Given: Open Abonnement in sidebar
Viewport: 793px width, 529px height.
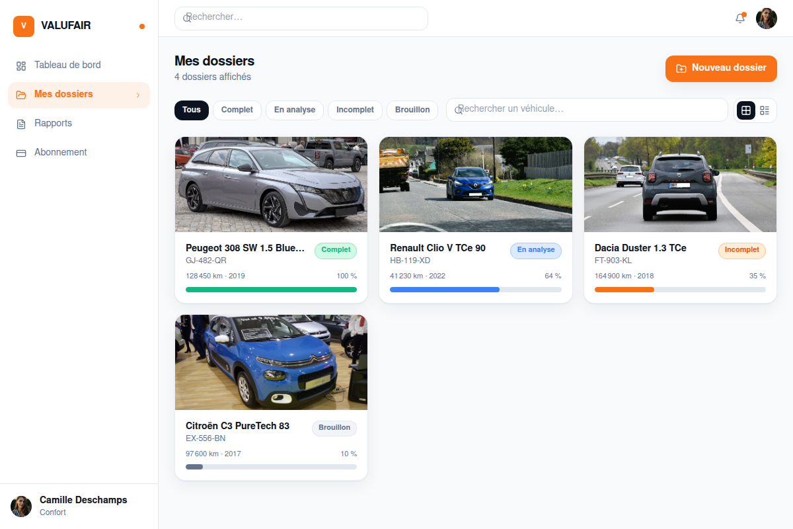Looking at the screenshot, I should (79, 153).
